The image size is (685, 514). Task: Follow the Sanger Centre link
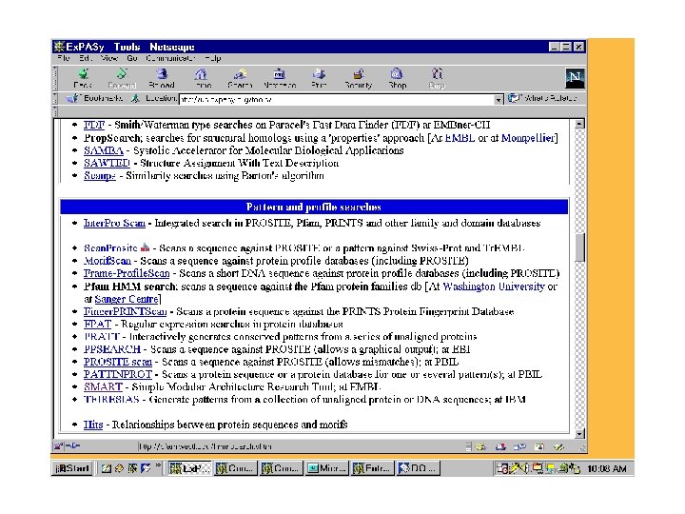click(x=127, y=299)
